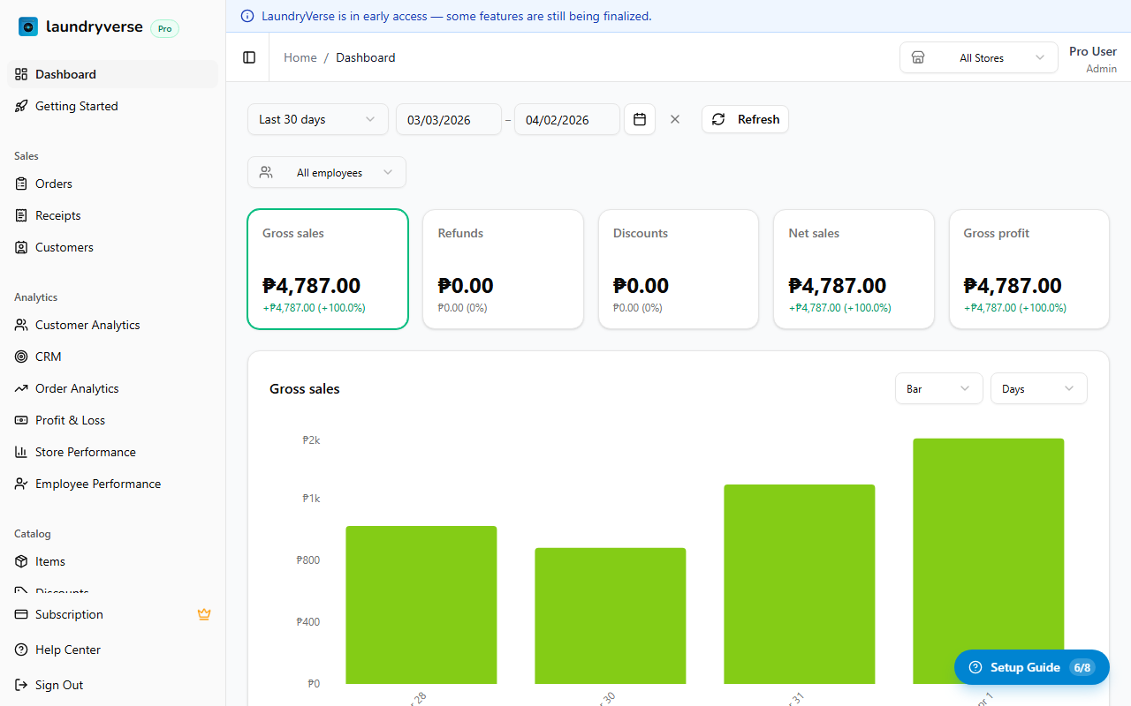This screenshot has width=1131, height=706.
Task: Open the calendar date picker icon
Action: [640, 119]
